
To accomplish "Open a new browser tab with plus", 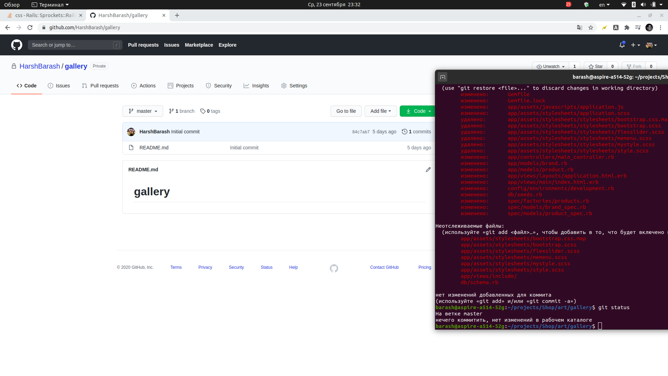I will (177, 15).
